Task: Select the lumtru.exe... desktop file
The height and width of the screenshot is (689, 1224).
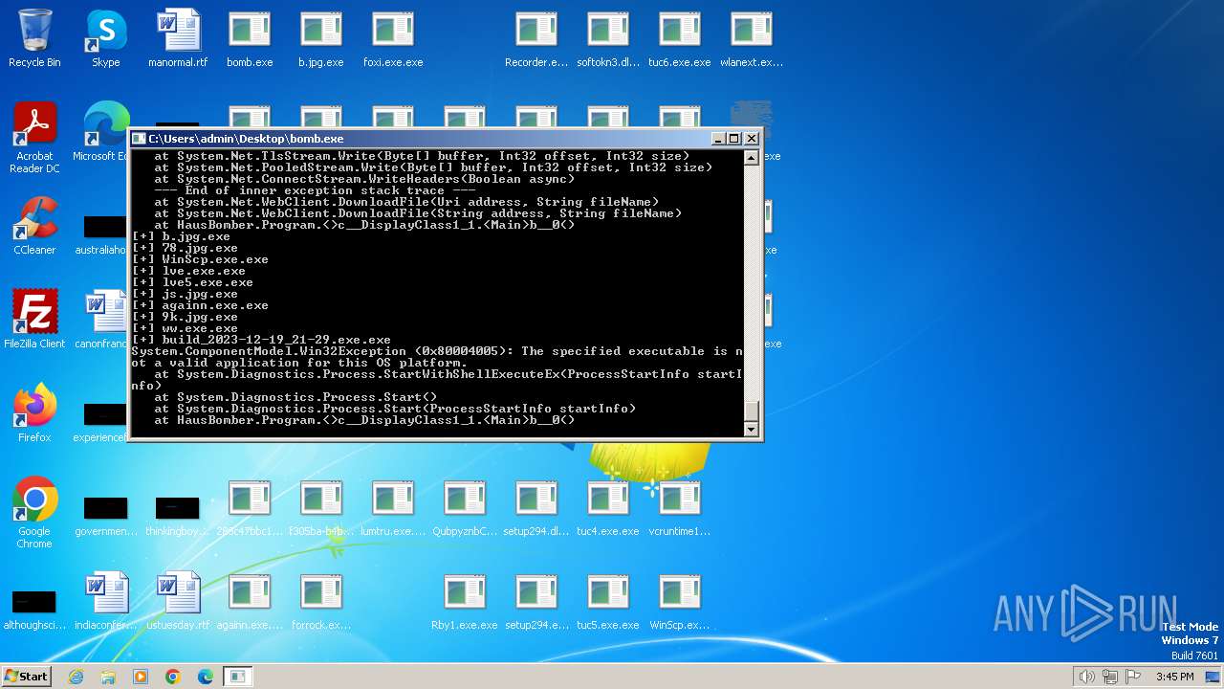Action: click(393, 507)
